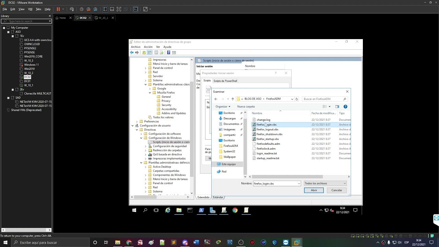Switch to the W_10_1 VM tab
439x247 pixels.
pyautogui.click(x=104, y=18)
